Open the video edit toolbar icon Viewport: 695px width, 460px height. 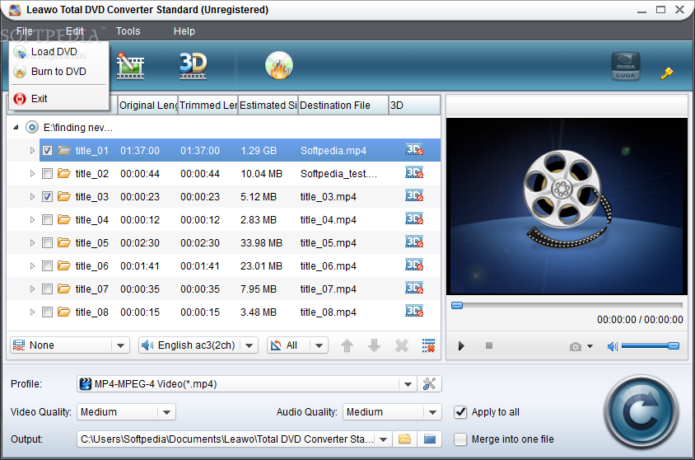pyautogui.click(x=130, y=66)
